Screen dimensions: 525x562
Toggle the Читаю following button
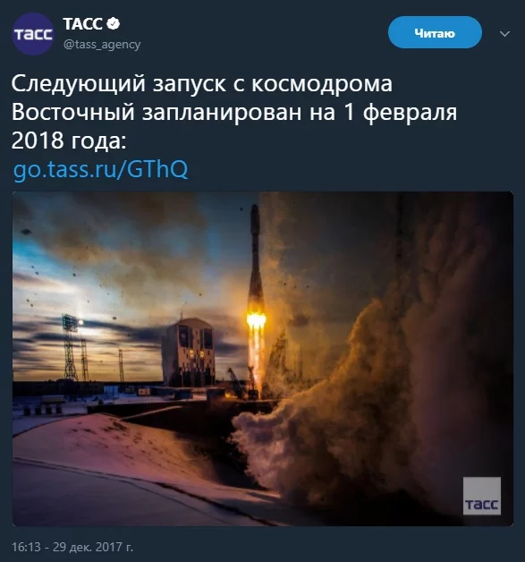coord(435,32)
